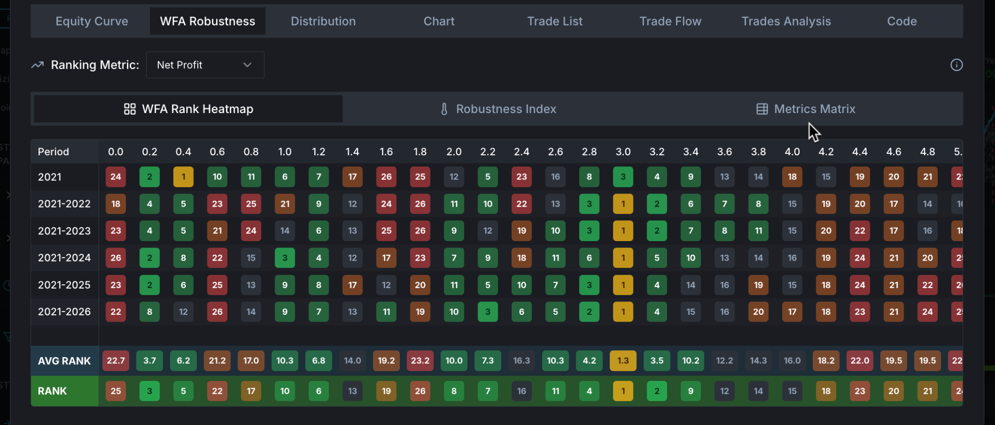Image resolution: width=995 pixels, height=425 pixels.
Task: Click the 23.2 average rank cell
Action: tap(420, 361)
